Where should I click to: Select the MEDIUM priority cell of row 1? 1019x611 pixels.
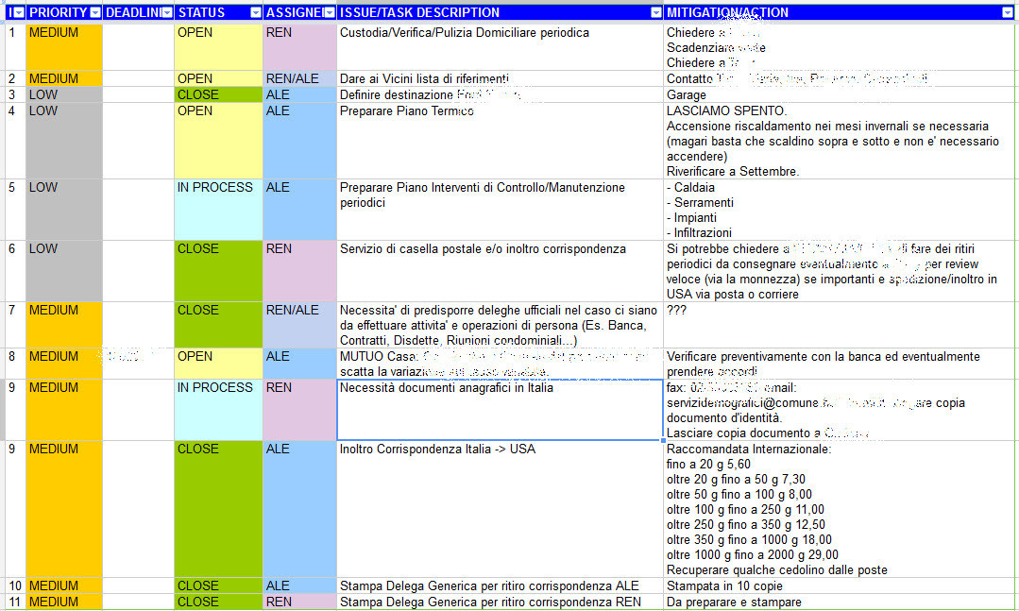coord(63,47)
